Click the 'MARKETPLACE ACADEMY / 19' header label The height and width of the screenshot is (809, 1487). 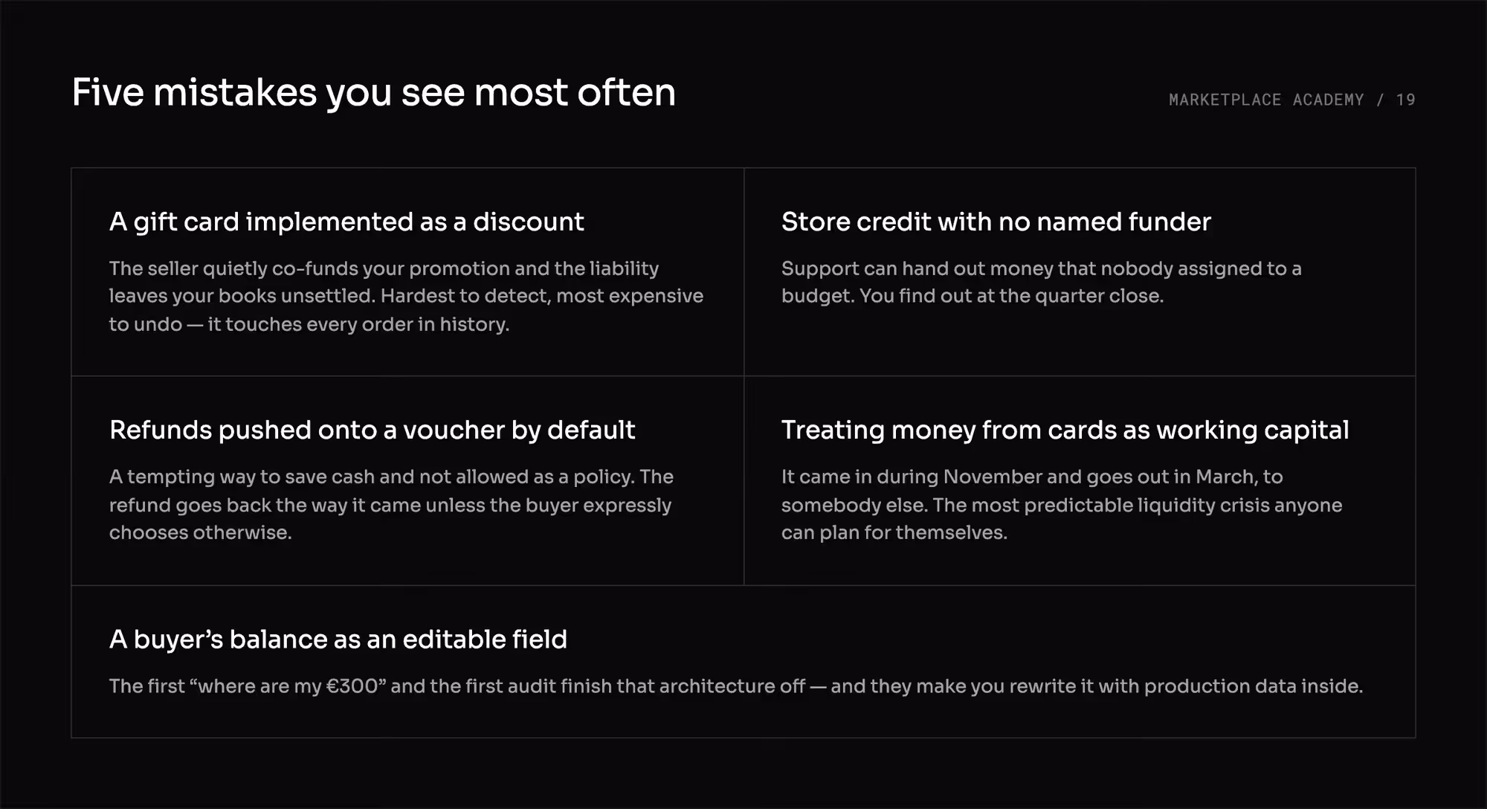[1291, 100]
